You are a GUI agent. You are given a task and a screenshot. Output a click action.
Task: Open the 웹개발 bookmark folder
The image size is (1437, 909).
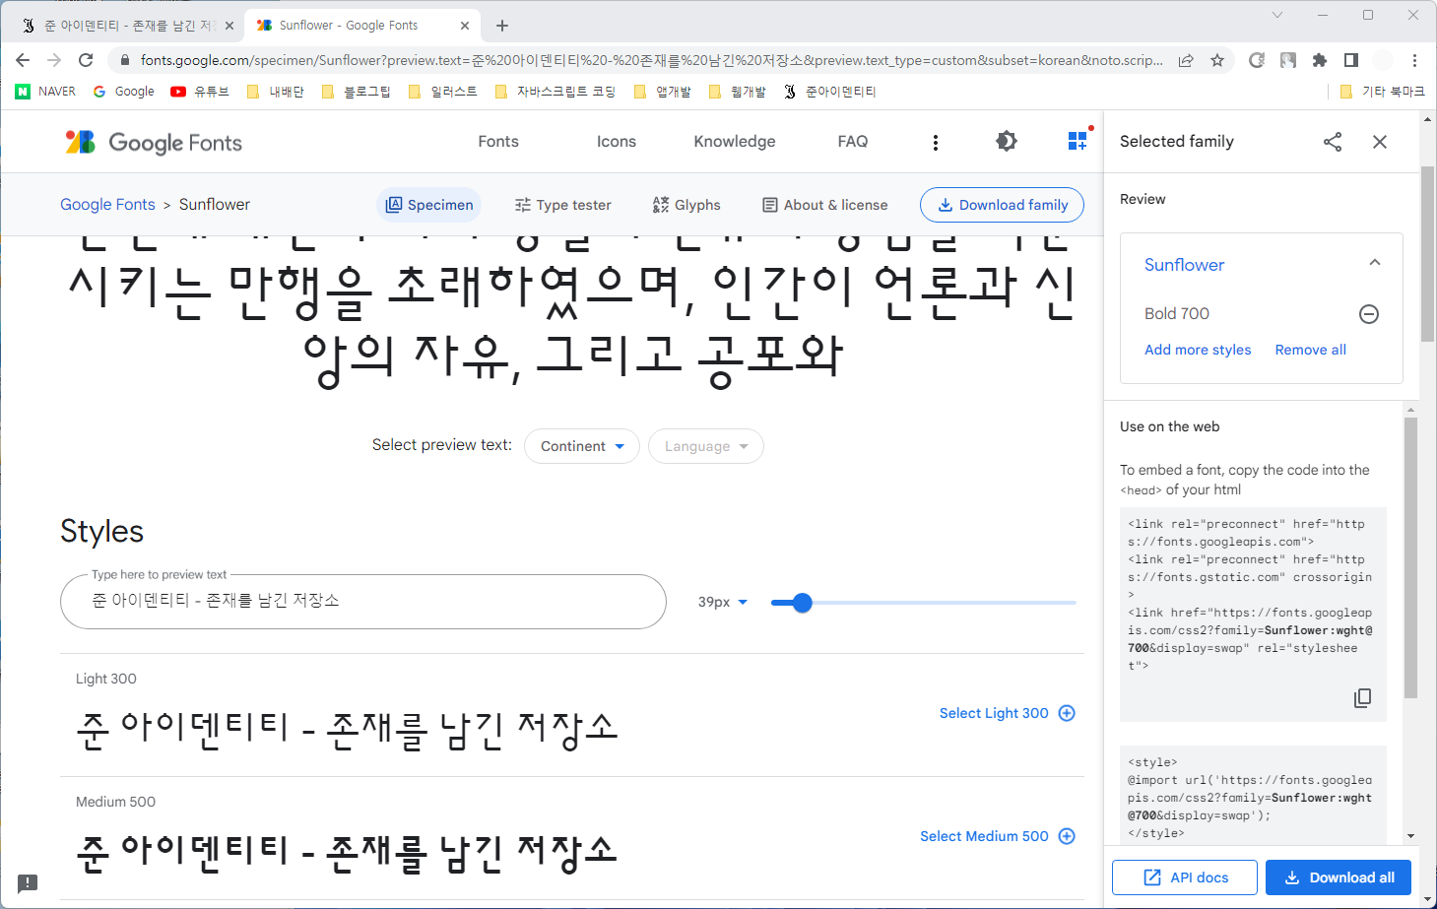(738, 92)
